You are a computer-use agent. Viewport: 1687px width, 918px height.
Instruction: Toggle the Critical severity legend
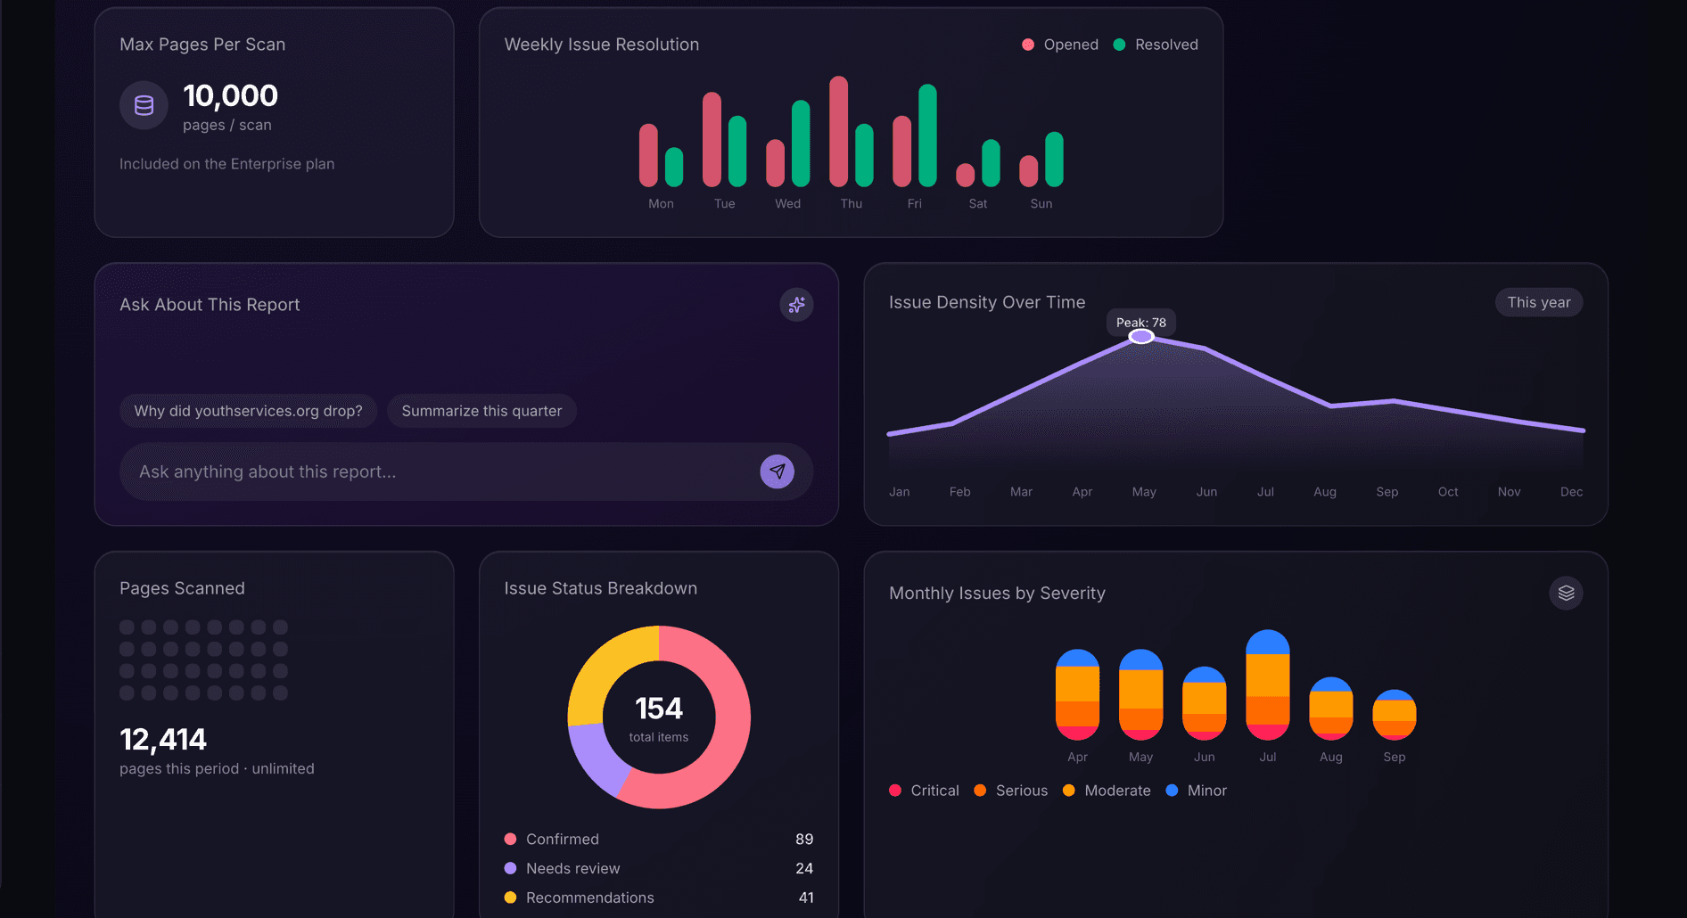pyautogui.click(x=925, y=791)
